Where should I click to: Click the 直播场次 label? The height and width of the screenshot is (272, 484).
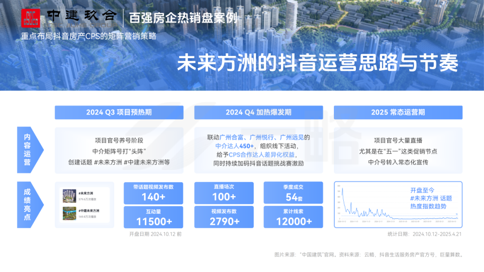224,187
